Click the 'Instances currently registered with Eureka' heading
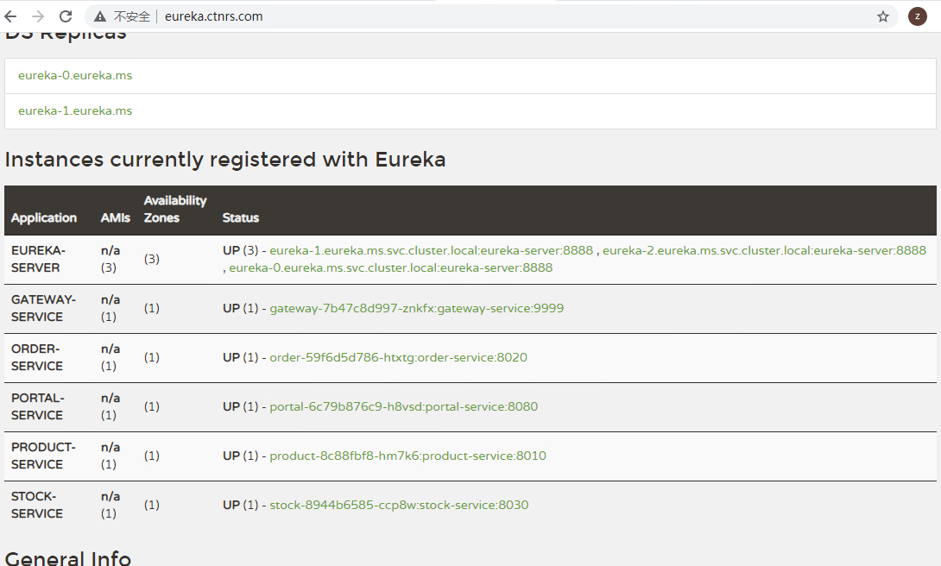The image size is (941, 566). pyautogui.click(x=225, y=160)
